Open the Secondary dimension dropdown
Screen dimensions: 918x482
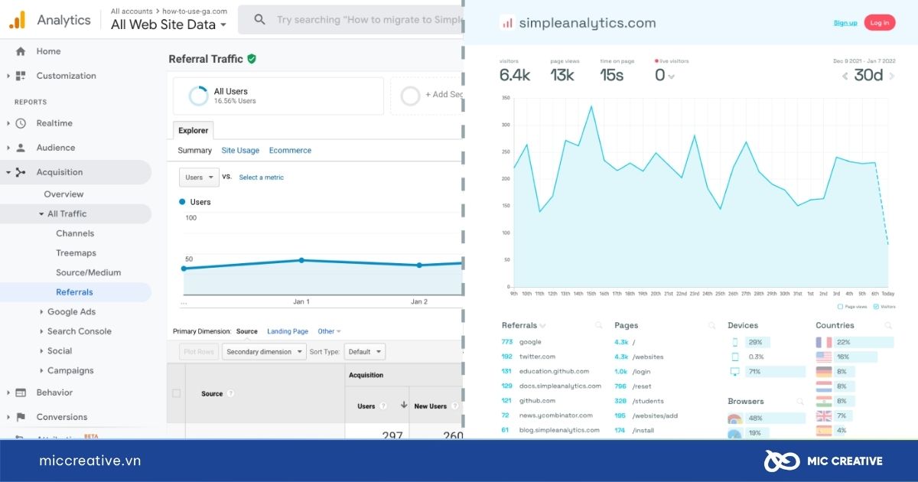(263, 352)
